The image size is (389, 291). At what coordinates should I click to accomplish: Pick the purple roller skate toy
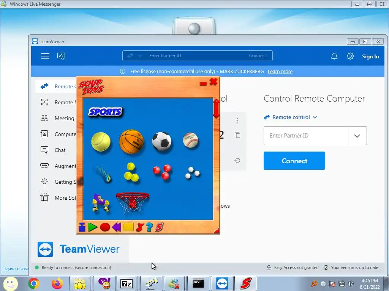[101, 203]
